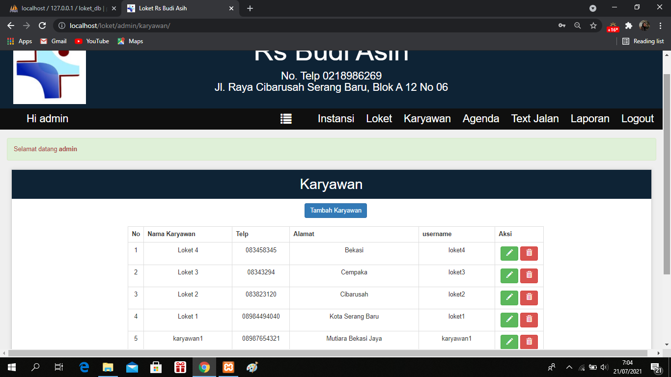Click the Tambah Karyawan button
The width and height of the screenshot is (671, 377).
coord(335,210)
